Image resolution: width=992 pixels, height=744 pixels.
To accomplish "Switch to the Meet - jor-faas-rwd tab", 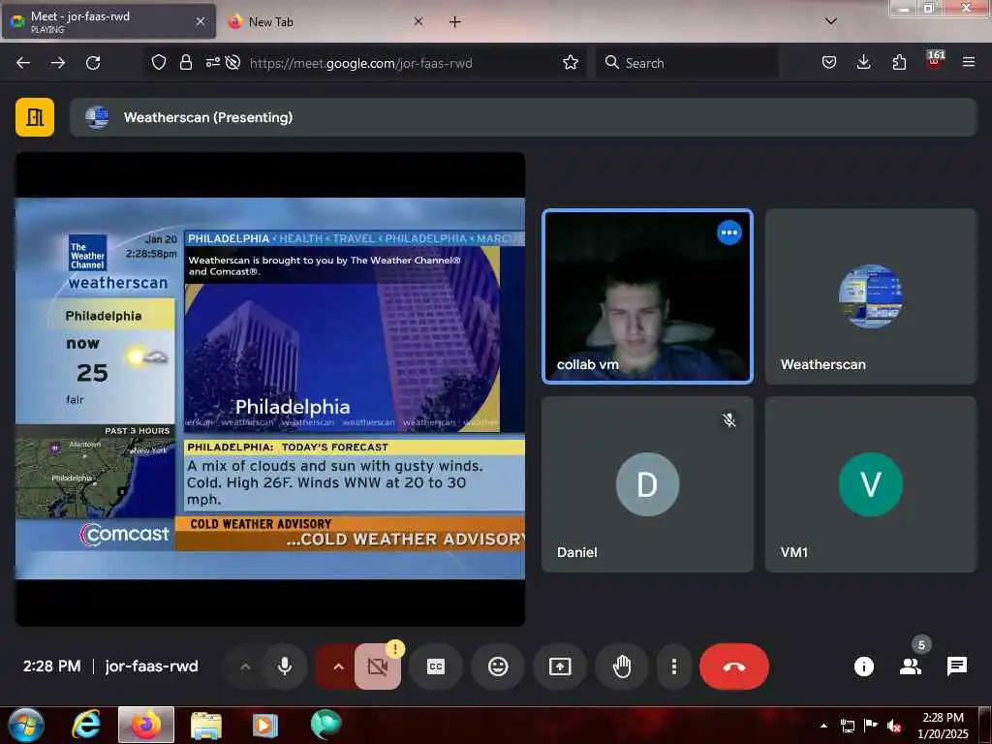I will coord(108,21).
